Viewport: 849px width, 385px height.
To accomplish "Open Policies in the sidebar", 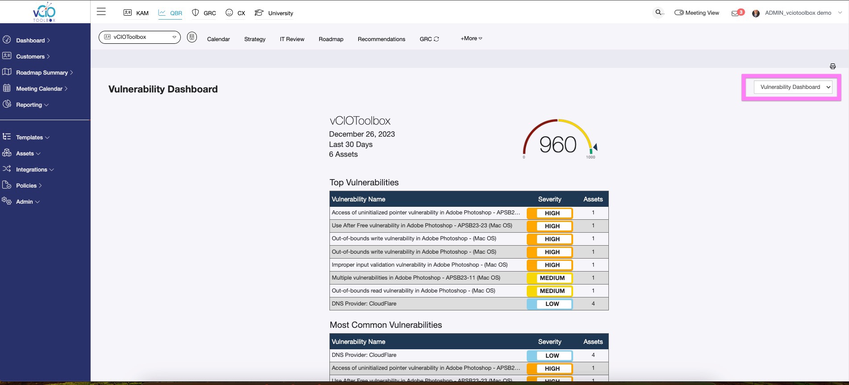I will pyautogui.click(x=29, y=185).
